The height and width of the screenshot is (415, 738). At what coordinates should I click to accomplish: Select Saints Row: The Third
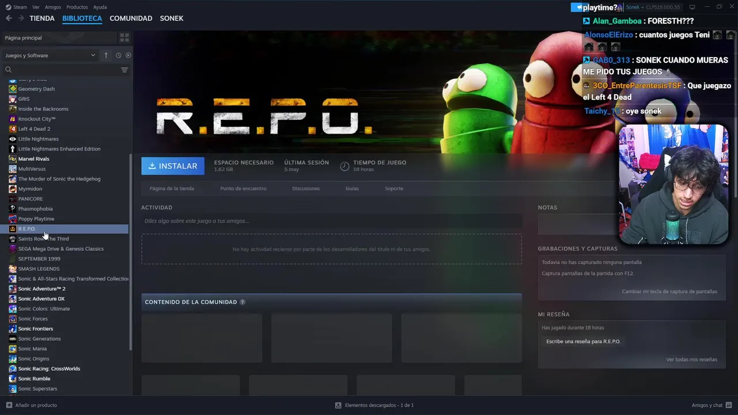point(43,239)
